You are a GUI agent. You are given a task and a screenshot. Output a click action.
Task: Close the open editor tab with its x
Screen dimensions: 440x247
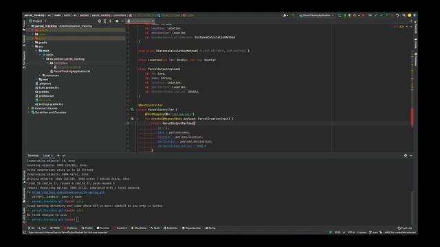(x=153, y=21)
